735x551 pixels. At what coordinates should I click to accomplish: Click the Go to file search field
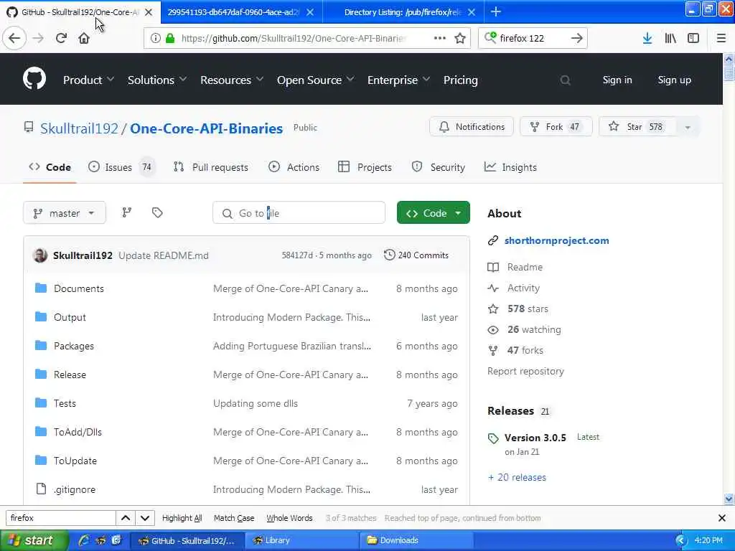(x=299, y=213)
